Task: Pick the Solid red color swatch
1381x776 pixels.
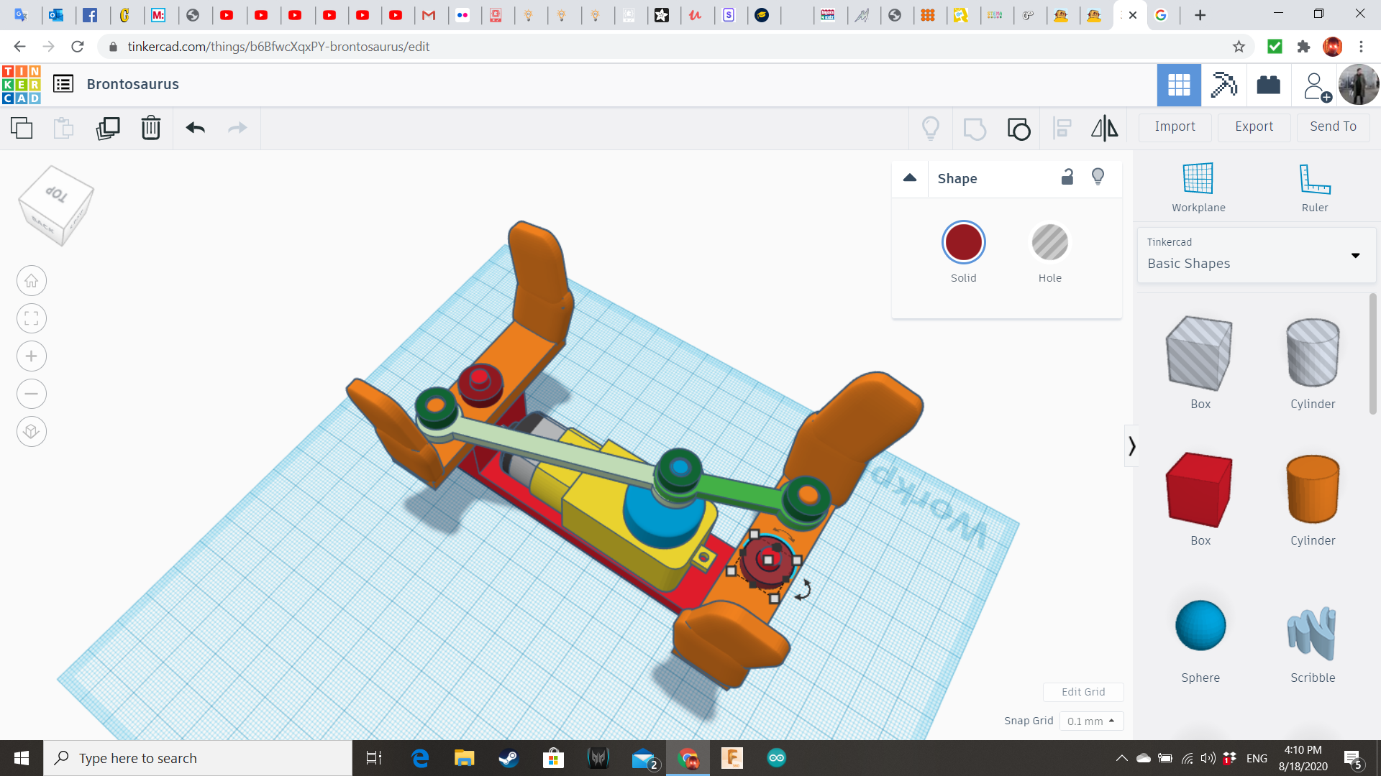Action: 963,243
